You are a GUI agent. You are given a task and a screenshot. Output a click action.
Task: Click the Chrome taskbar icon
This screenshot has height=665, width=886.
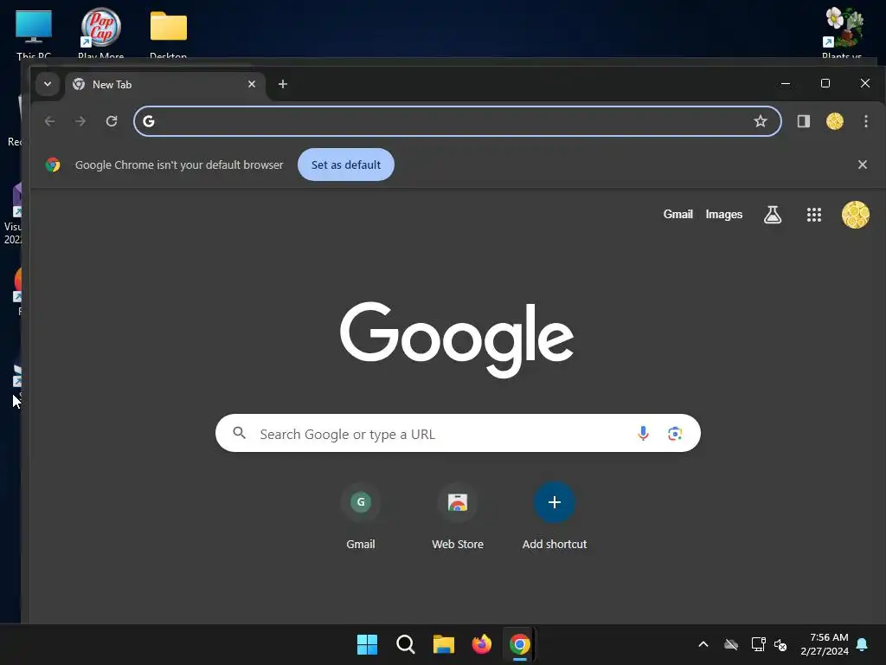[x=519, y=644]
